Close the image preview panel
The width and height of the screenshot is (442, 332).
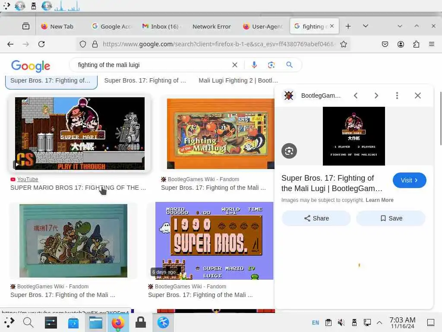click(x=418, y=96)
